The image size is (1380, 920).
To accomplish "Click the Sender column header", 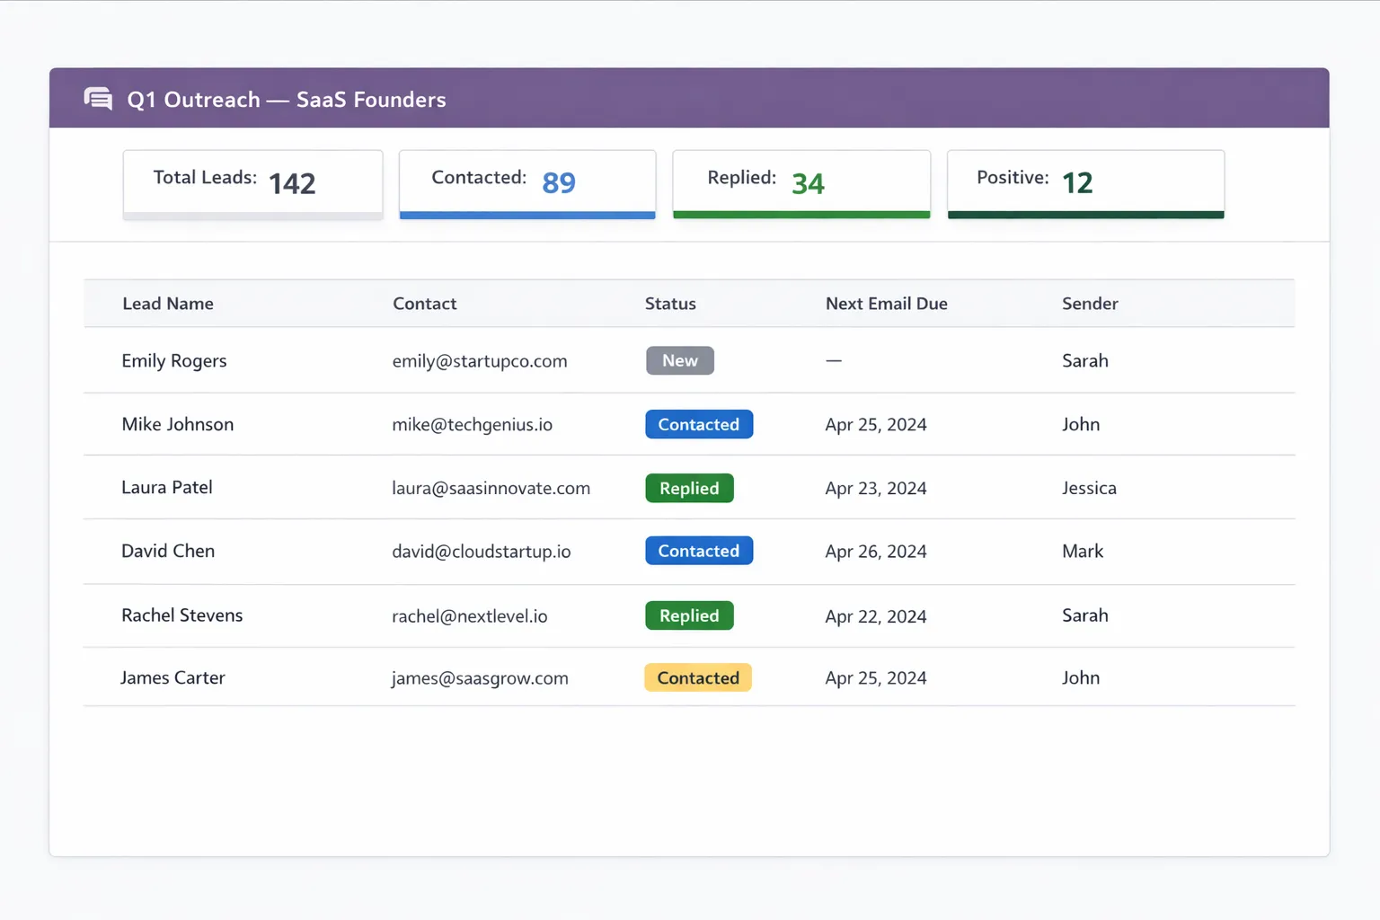I will (1090, 304).
